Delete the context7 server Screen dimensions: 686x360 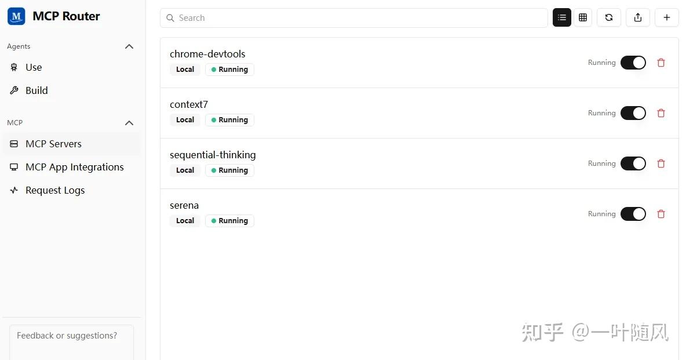coord(661,113)
